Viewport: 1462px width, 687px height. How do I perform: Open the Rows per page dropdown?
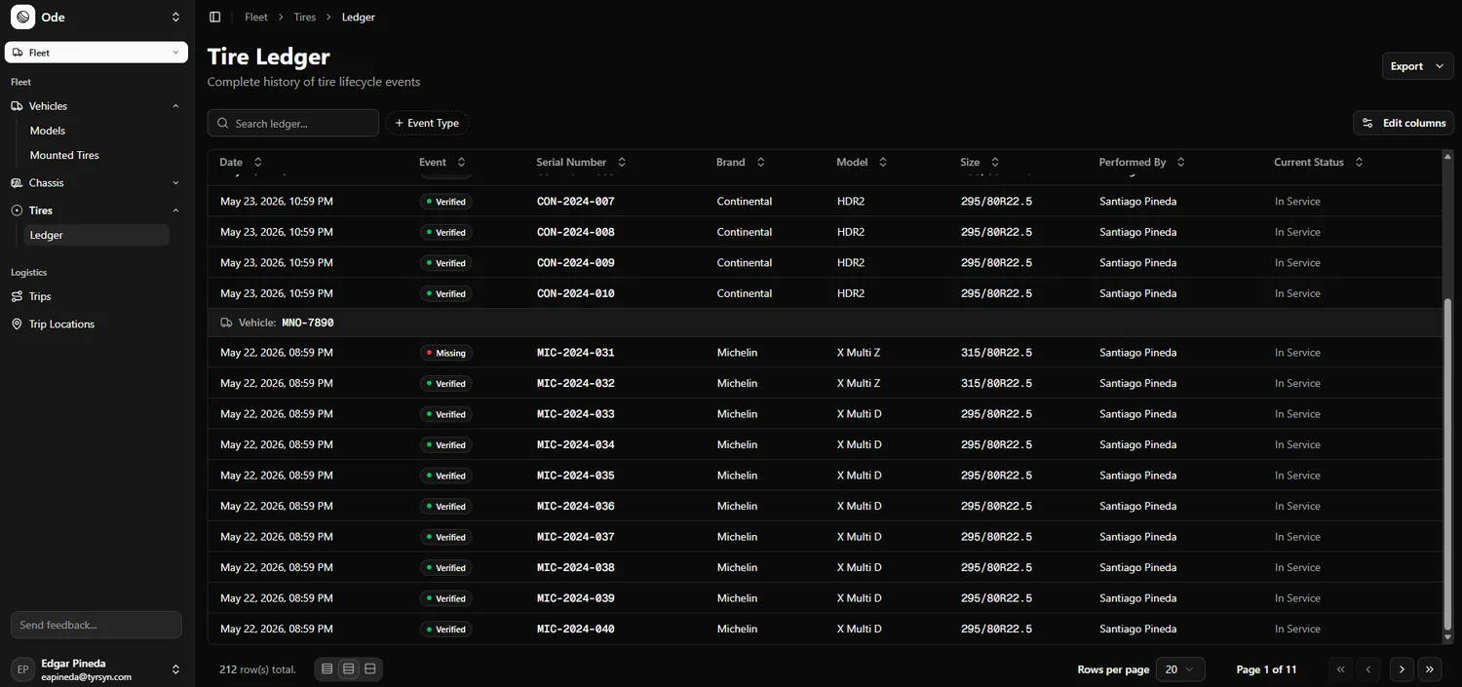(x=1180, y=669)
